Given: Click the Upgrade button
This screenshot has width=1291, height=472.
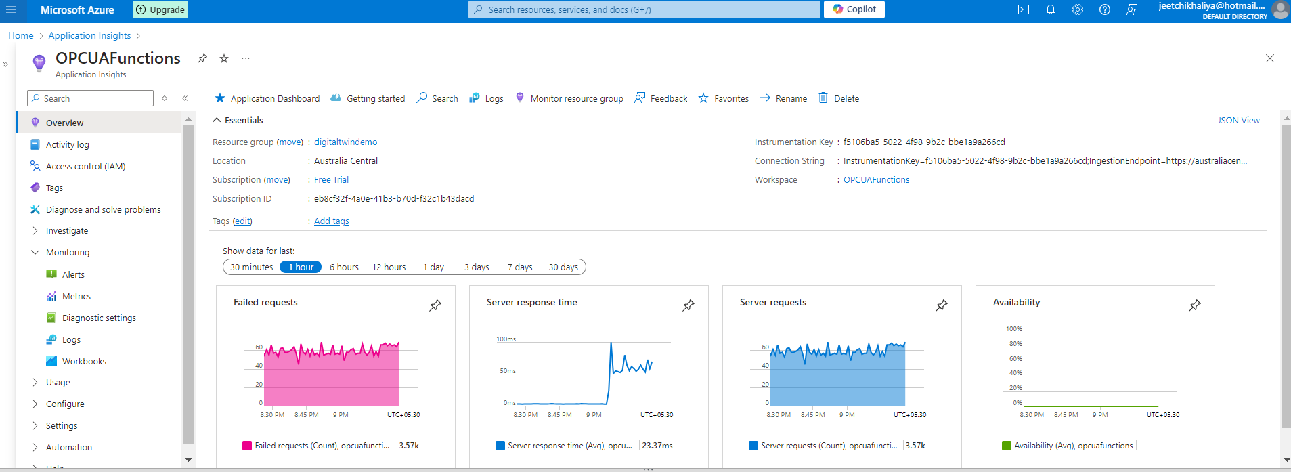Looking at the screenshot, I should point(160,9).
